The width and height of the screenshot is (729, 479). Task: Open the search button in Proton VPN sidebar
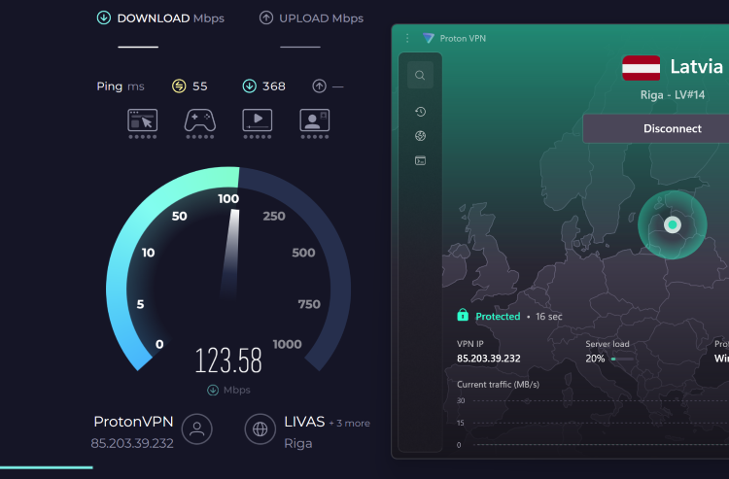click(x=420, y=75)
